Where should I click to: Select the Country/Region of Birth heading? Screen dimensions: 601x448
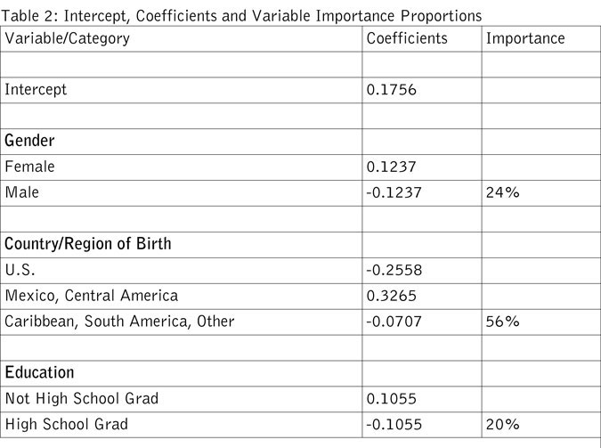click(87, 244)
